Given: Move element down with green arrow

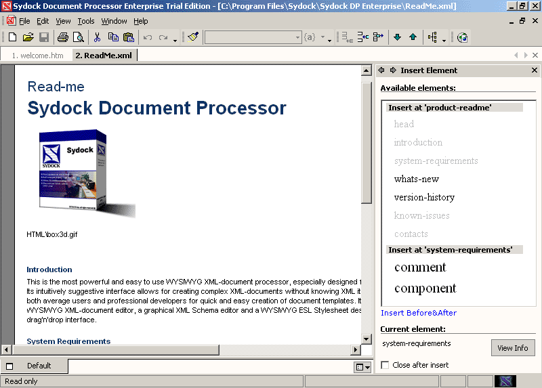Looking at the screenshot, I should click(x=397, y=37).
